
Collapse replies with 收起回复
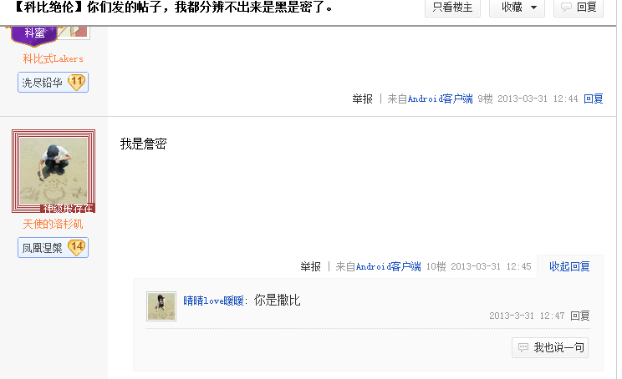(569, 266)
